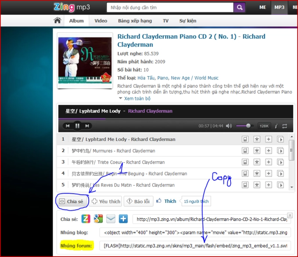
Task: Click the album cover thumbnail
Action: click(x=85, y=60)
